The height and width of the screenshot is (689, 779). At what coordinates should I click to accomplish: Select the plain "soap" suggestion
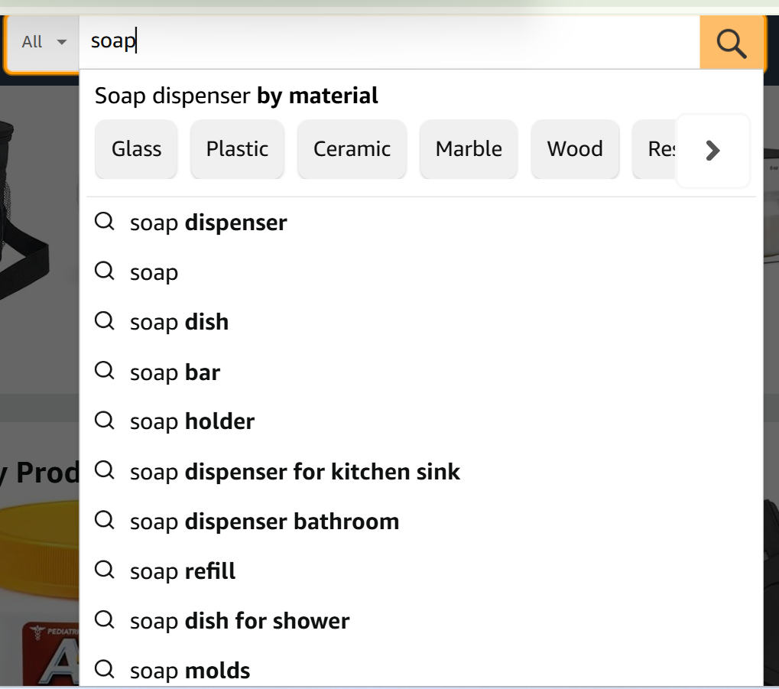pyautogui.click(x=154, y=273)
